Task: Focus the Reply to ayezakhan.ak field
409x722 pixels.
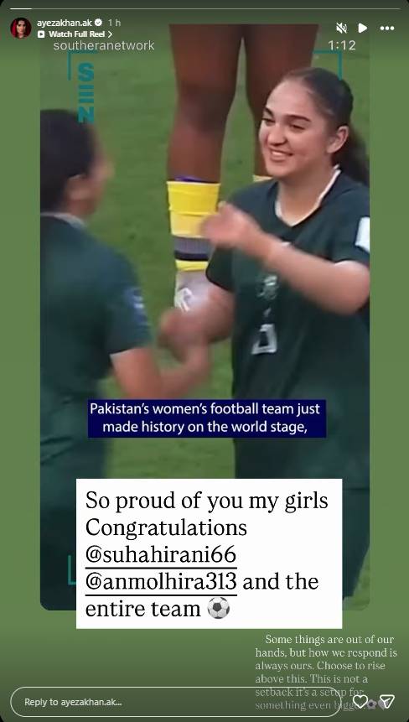Action: coord(179,702)
